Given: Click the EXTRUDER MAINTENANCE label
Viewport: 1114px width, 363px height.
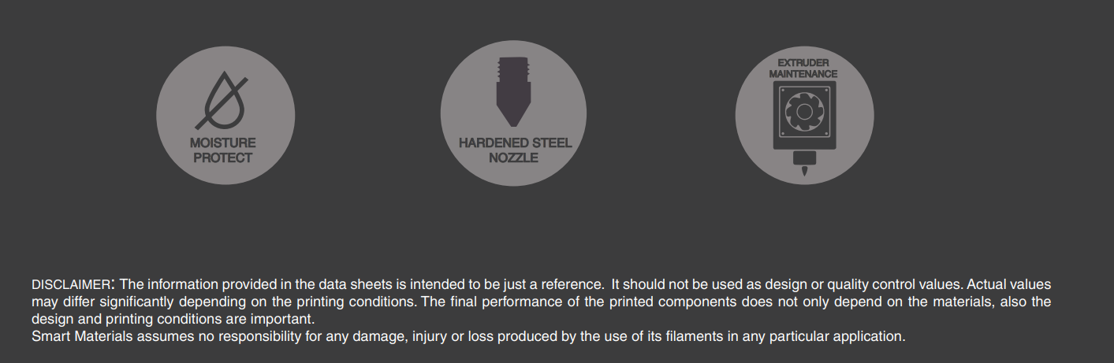Looking at the screenshot, I should pyautogui.click(x=803, y=69).
